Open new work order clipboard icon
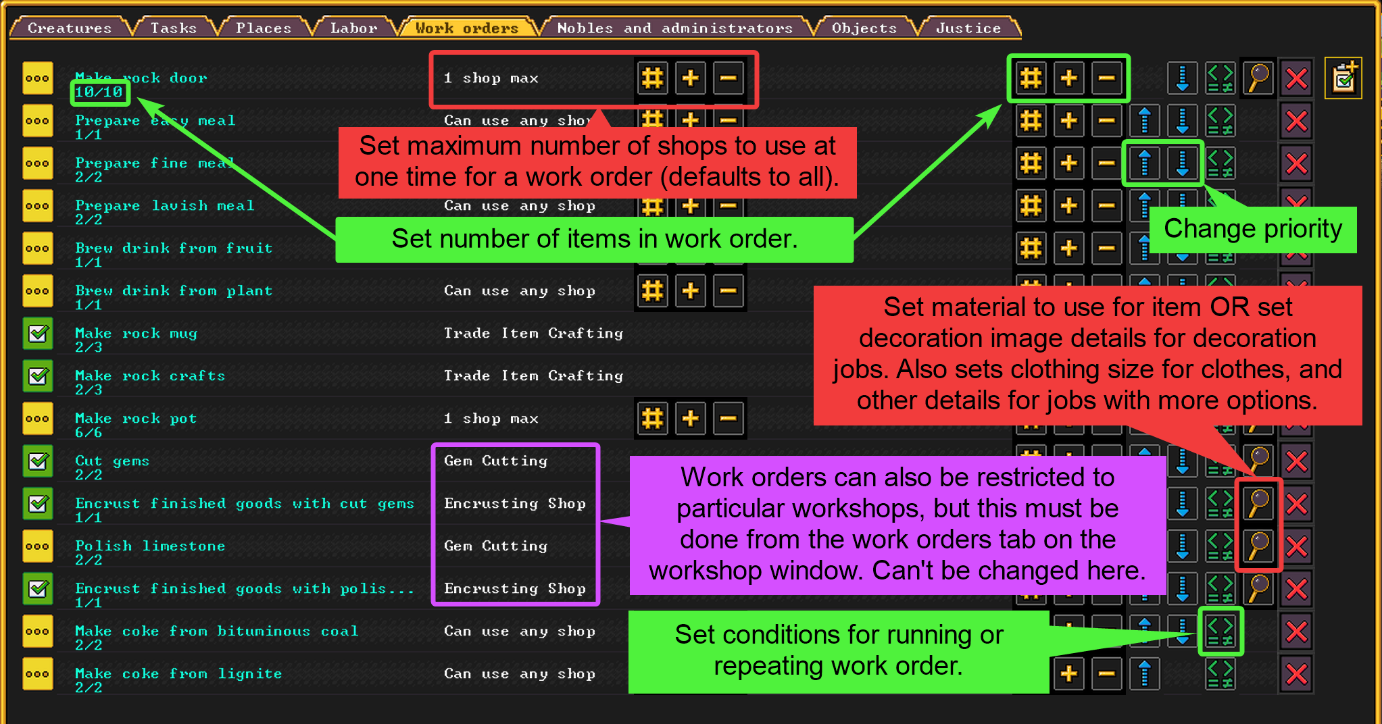The image size is (1382, 724). coord(1343,79)
